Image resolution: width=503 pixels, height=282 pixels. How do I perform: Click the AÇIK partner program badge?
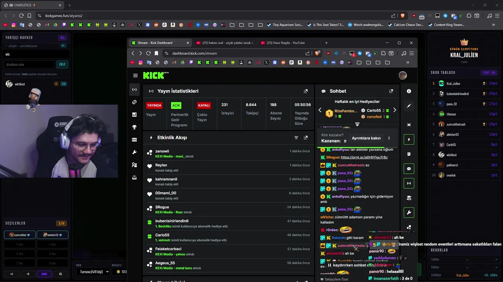tap(176, 105)
